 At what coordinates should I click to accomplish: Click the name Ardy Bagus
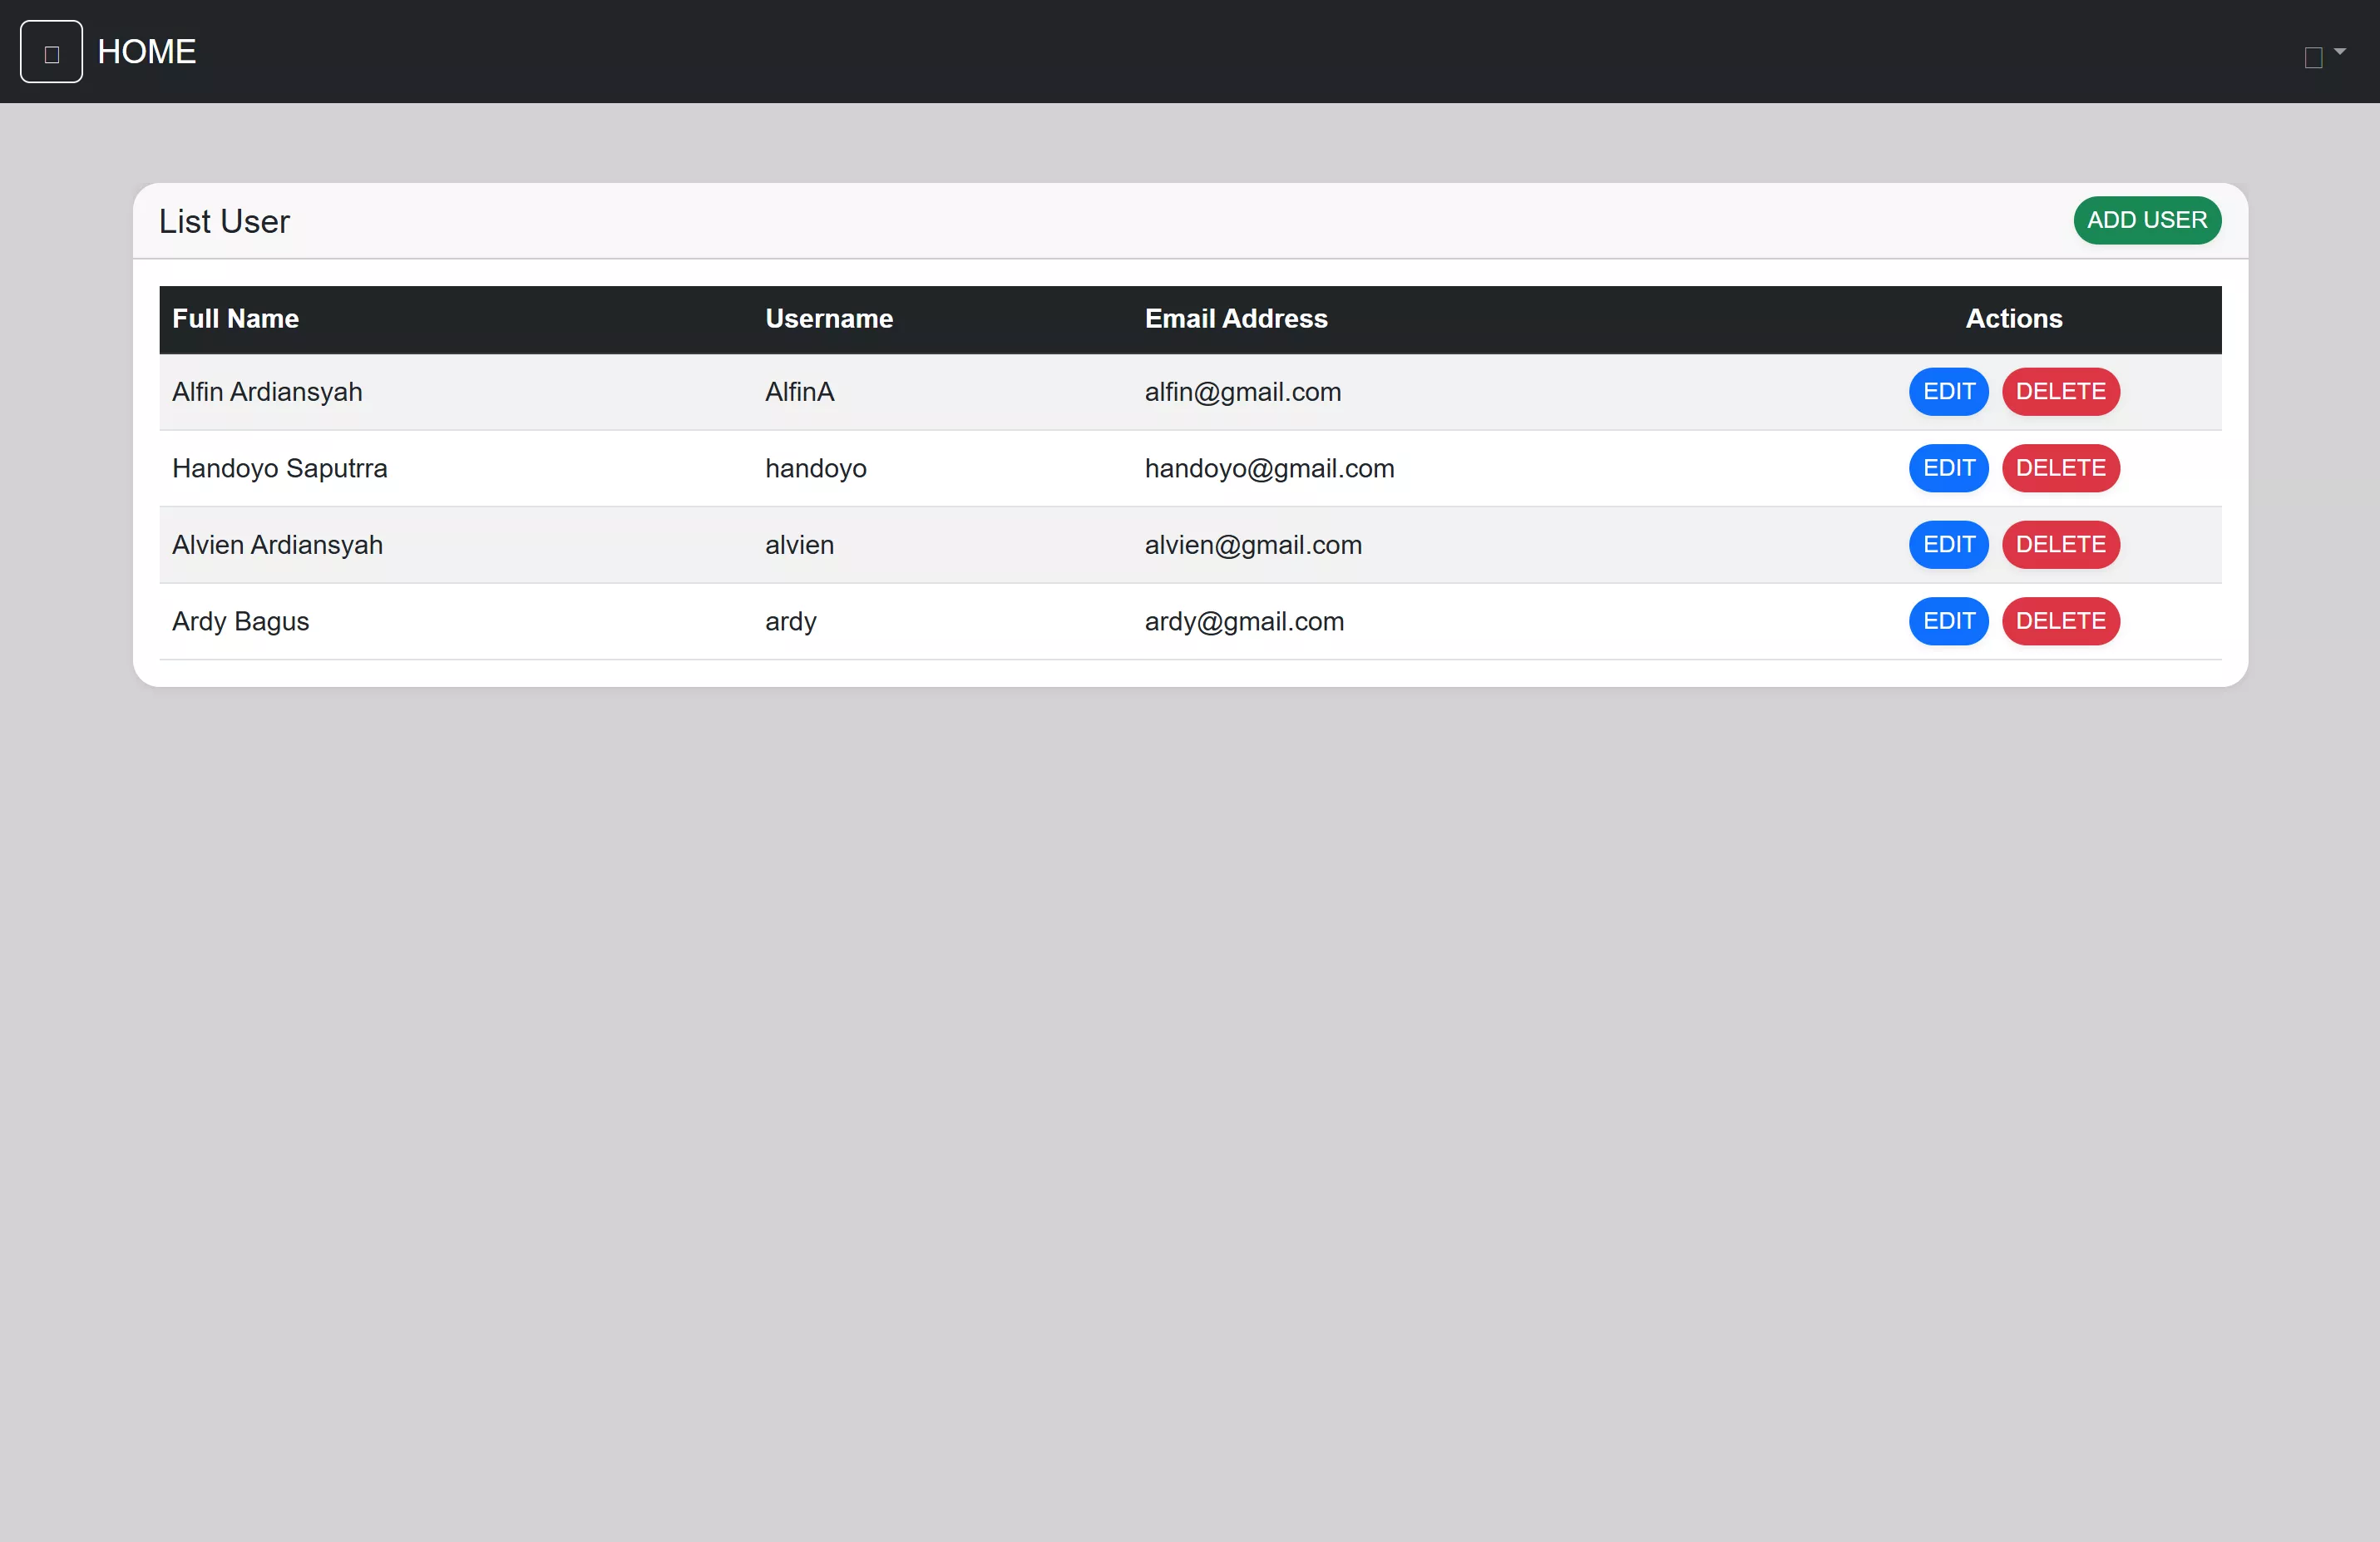(x=240, y=621)
